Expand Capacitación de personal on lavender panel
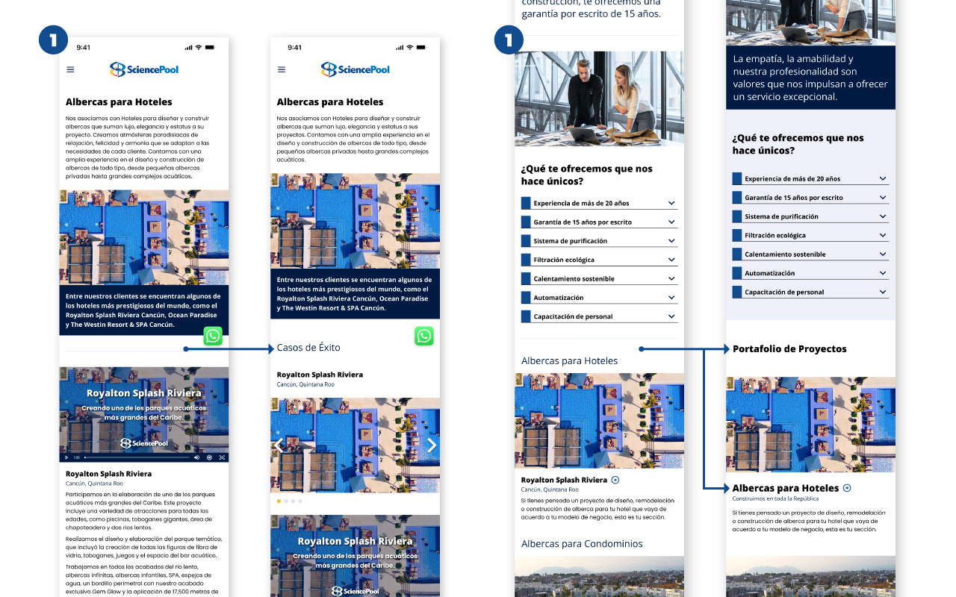 (810, 292)
